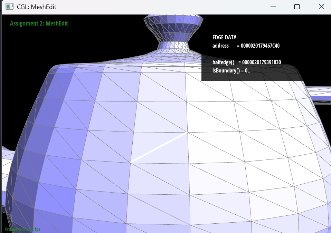Minimize the CGL: MeshEdit window
This screenshot has height=233, width=331.
(273, 7)
